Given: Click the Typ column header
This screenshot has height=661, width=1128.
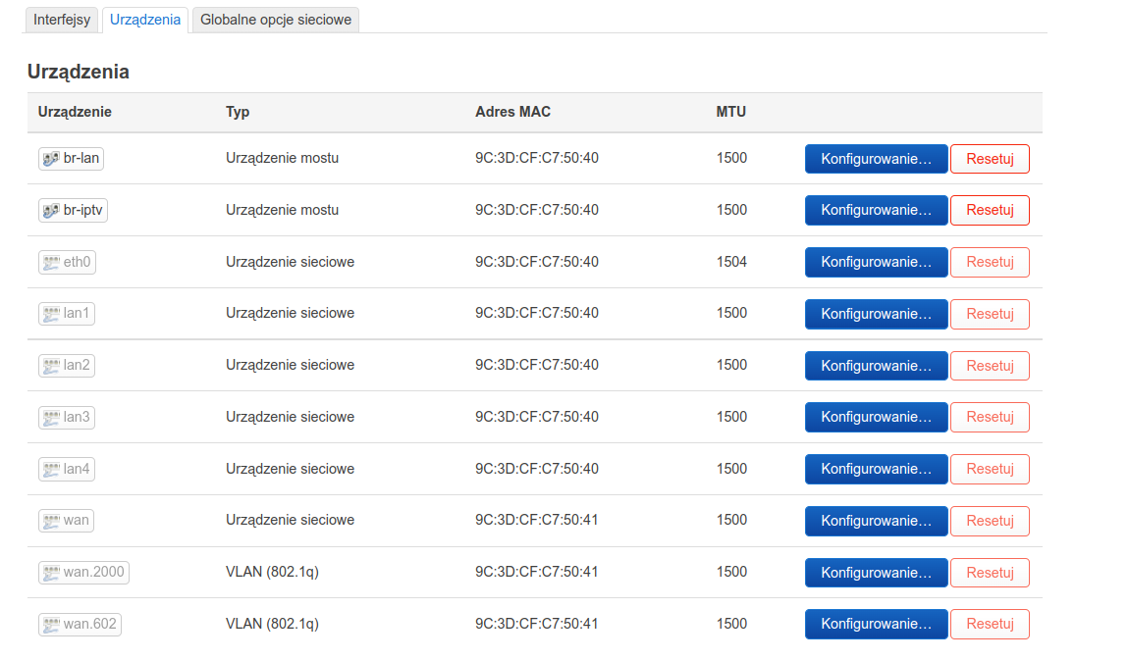Looking at the screenshot, I should point(238,112).
